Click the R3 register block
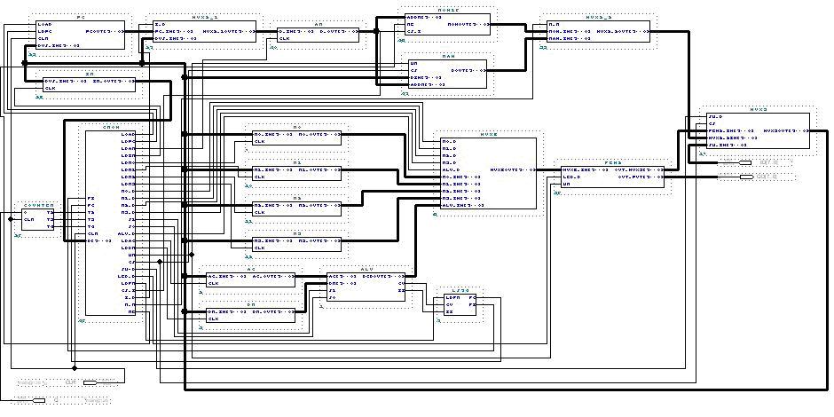 (x=296, y=244)
